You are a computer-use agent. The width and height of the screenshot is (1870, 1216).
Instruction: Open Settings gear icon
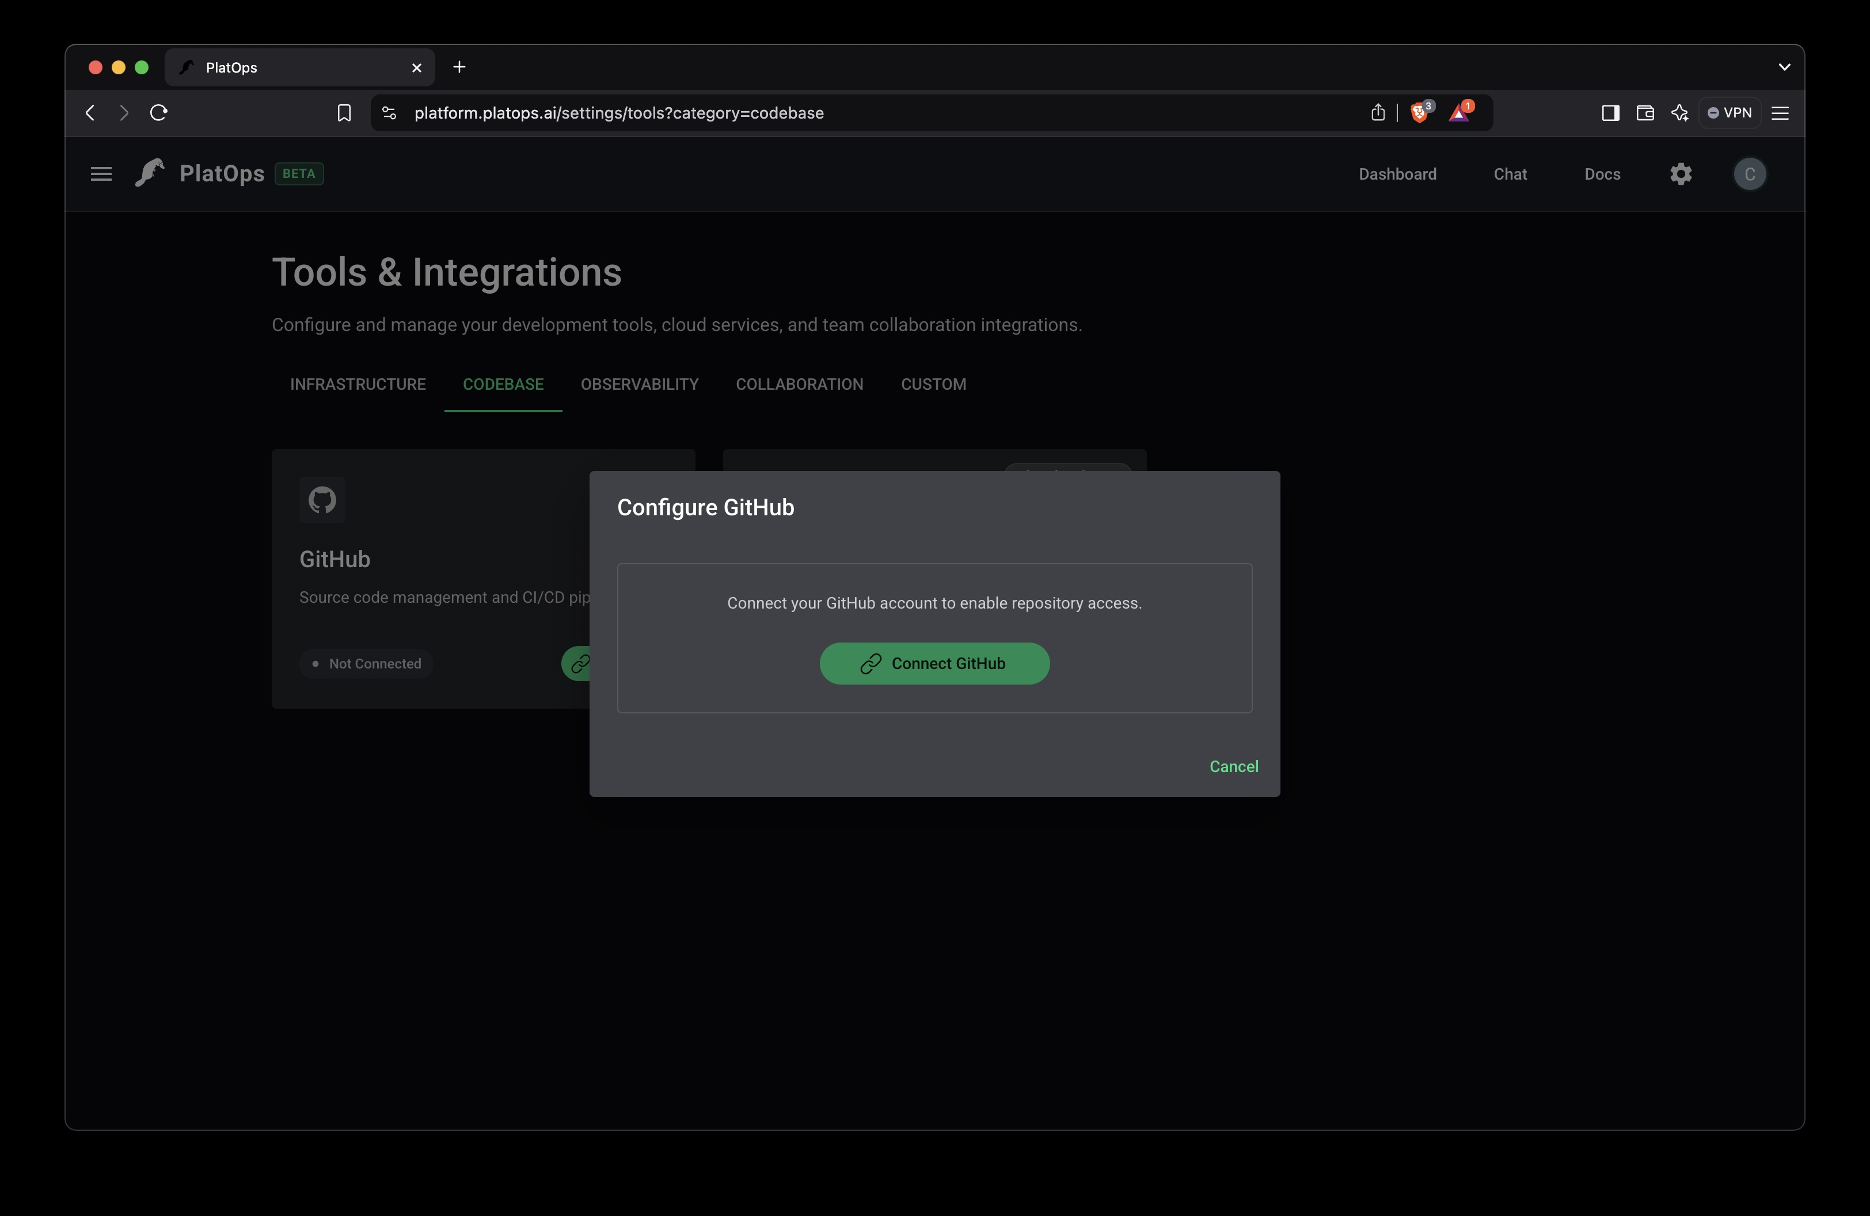tap(1681, 174)
